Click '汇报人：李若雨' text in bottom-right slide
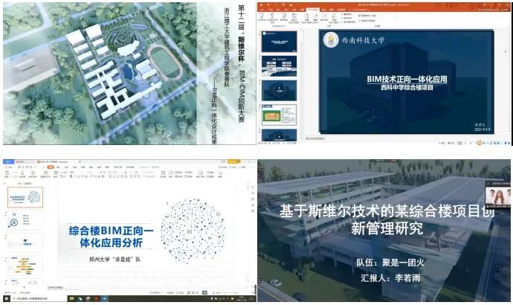This screenshot has width=513, height=305. click(x=390, y=277)
